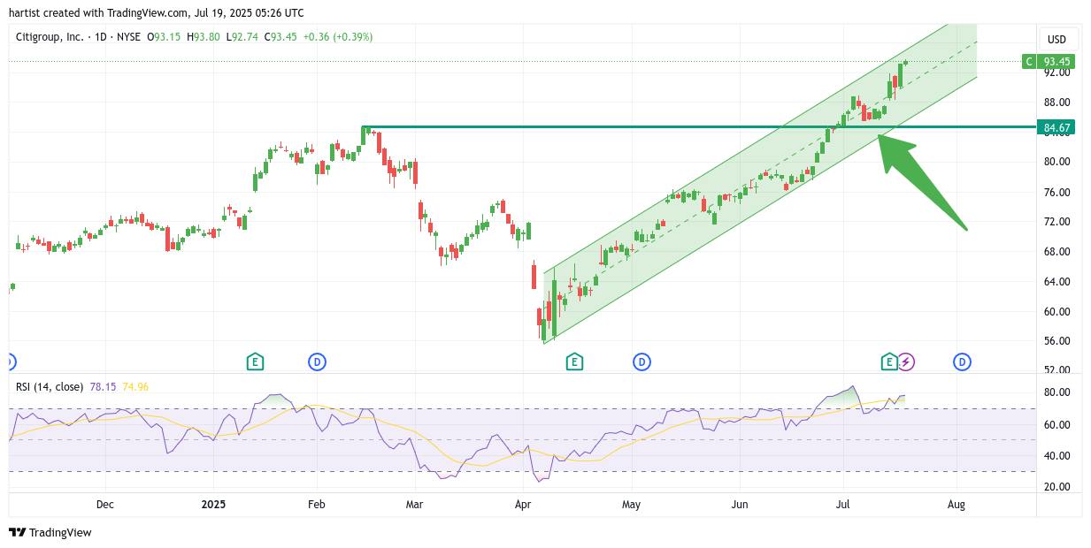Click the Aug label on time axis
The image size is (1091, 548).
(956, 505)
